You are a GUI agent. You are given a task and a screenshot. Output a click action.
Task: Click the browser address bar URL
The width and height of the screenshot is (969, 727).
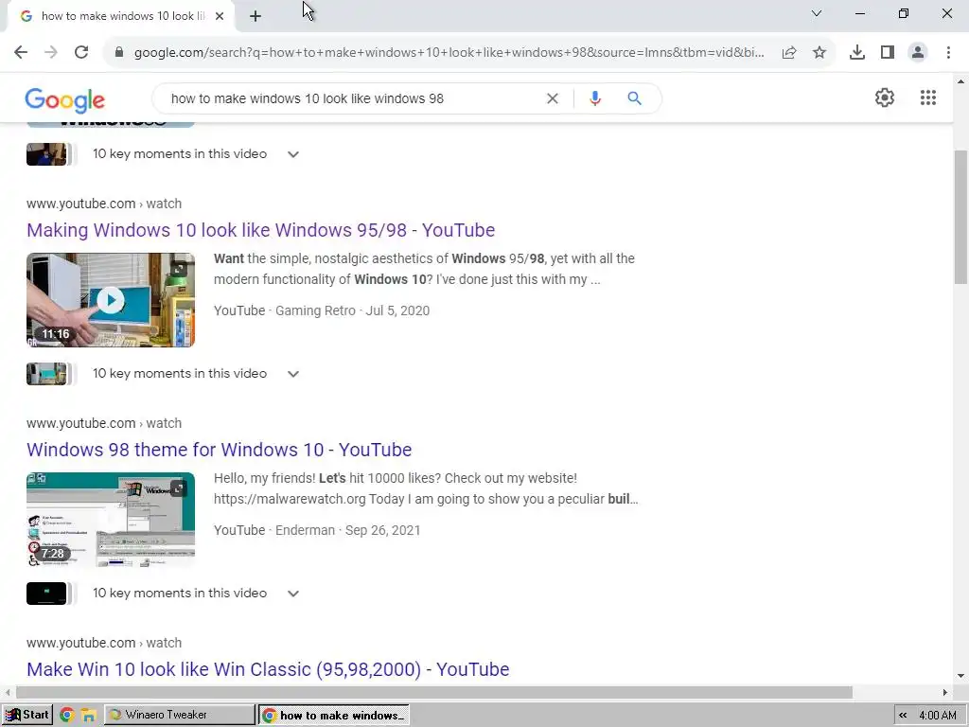click(449, 53)
